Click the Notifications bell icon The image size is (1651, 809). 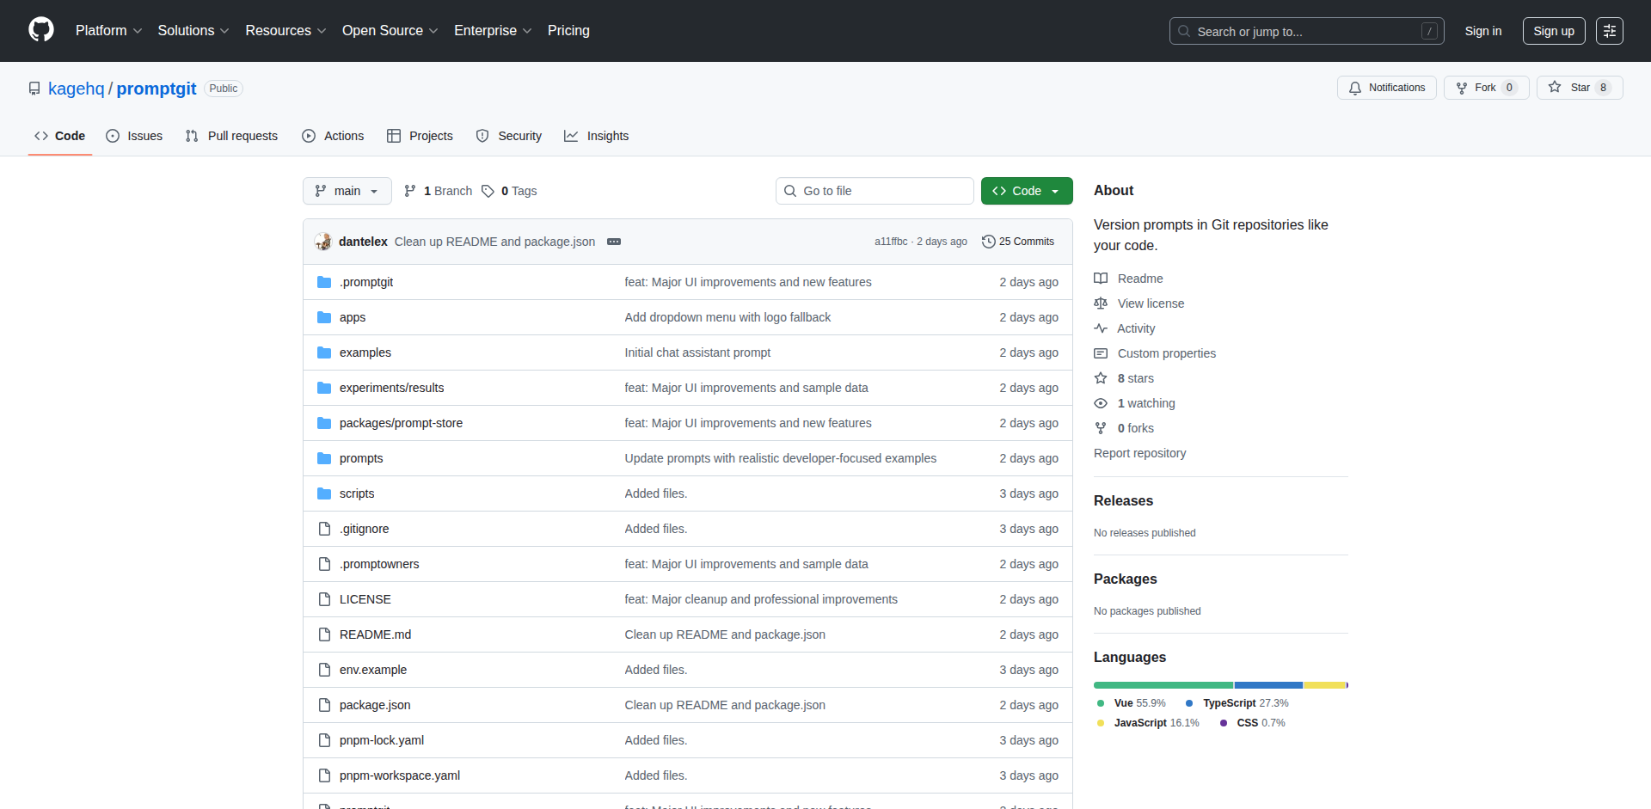pyautogui.click(x=1355, y=88)
